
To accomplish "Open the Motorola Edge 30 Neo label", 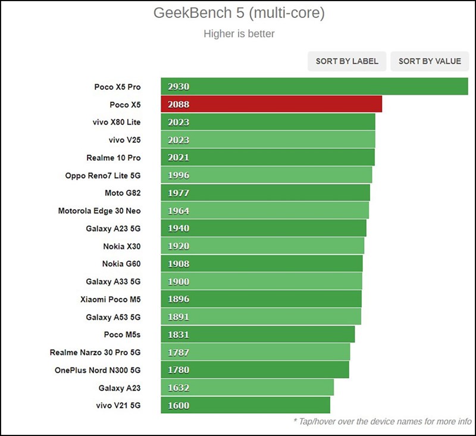I will coord(99,211).
